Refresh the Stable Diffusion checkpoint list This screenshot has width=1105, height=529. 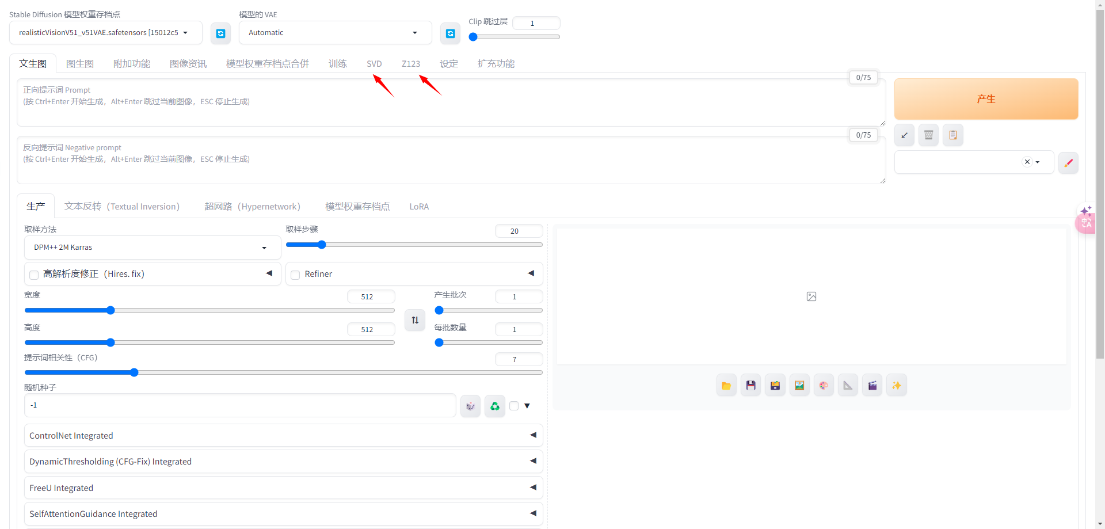[x=220, y=33]
